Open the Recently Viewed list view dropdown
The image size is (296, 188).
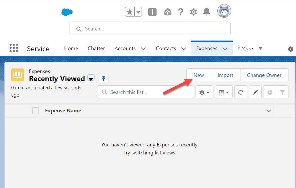pos(91,78)
